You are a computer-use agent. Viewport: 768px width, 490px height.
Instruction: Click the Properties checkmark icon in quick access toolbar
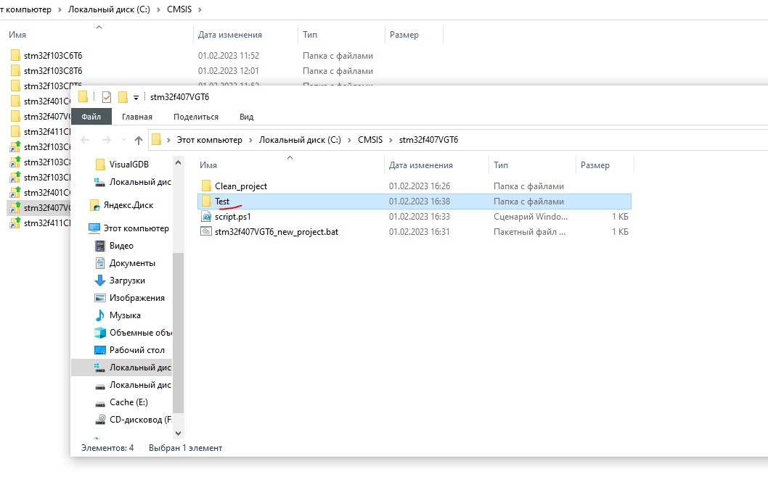coord(106,97)
